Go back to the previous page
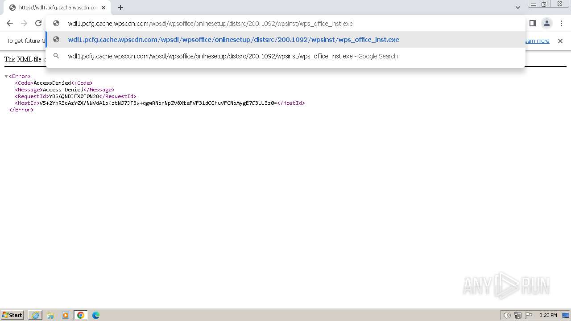 coord(10,23)
